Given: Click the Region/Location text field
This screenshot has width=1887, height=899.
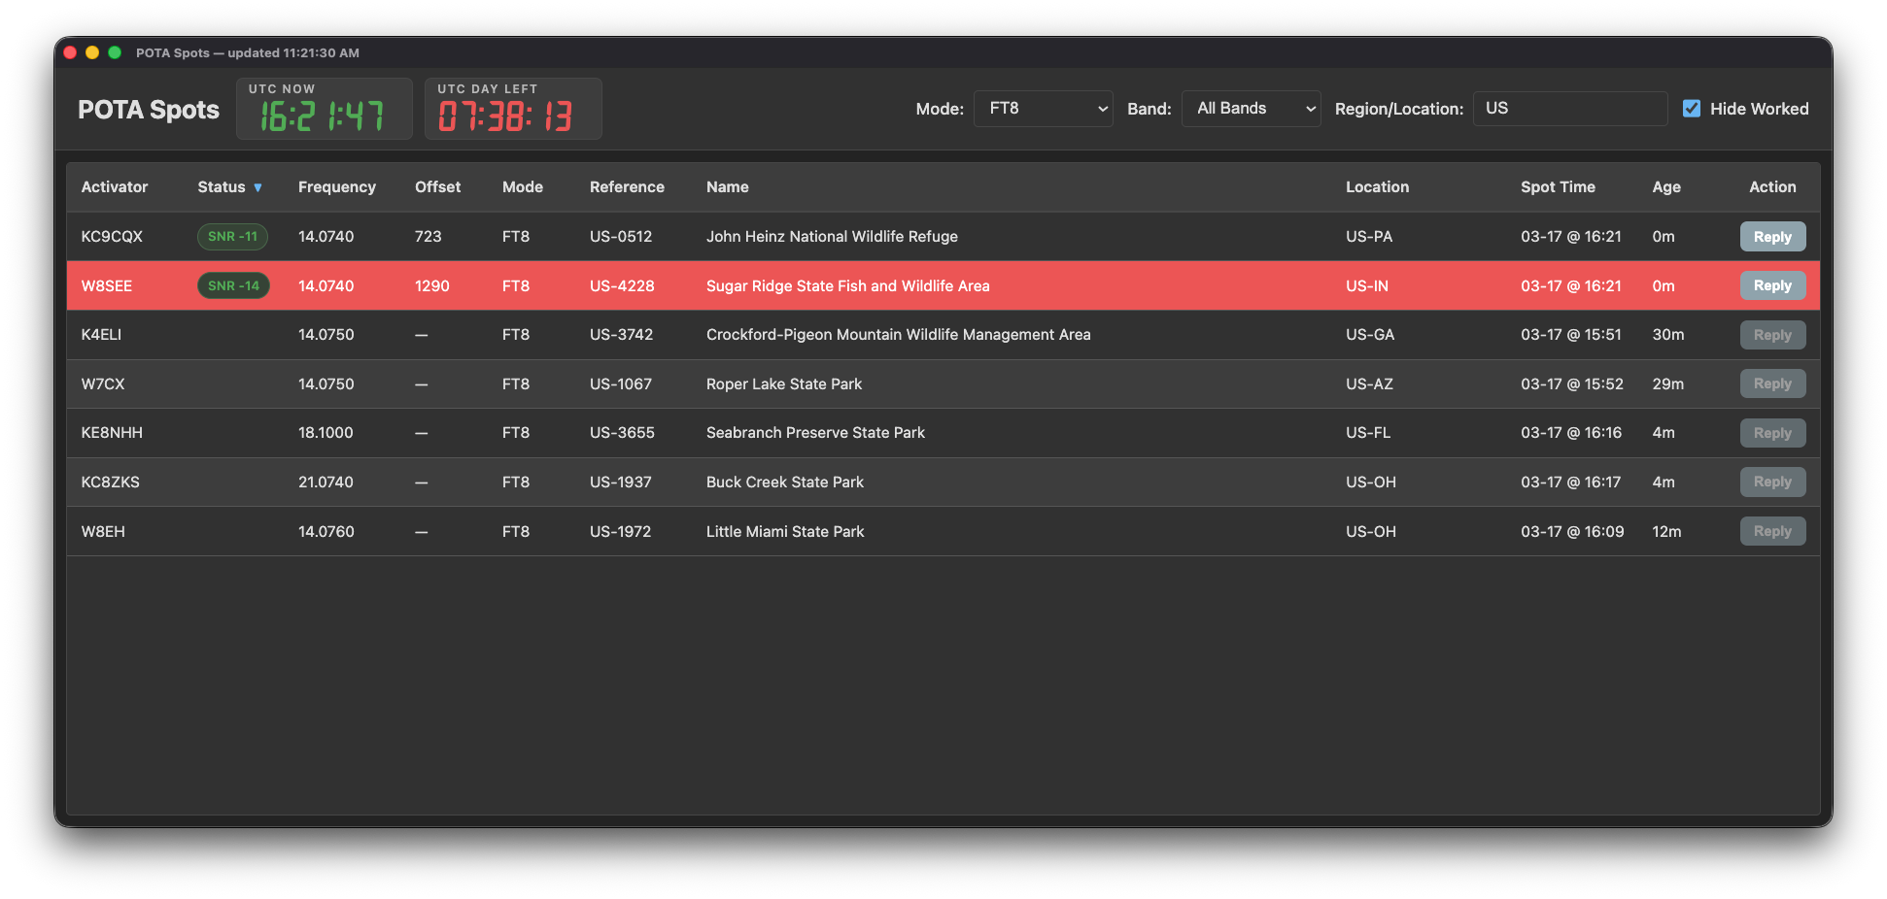Looking at the screenshot, I should [x=1569, y=109].
